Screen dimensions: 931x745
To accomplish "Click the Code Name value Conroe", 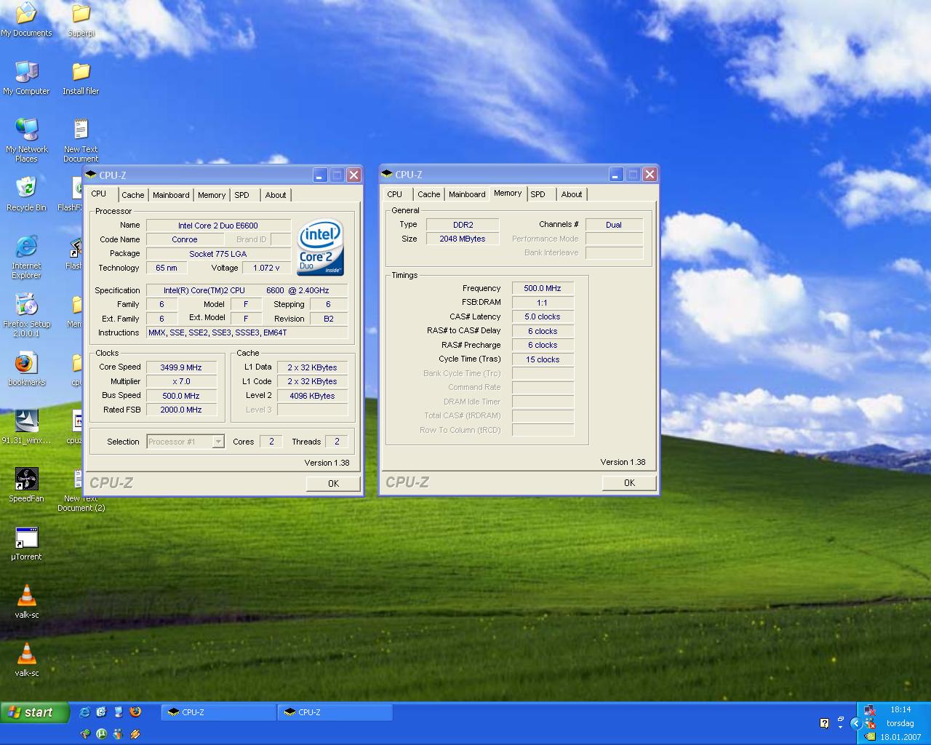I will pos(185,239).
